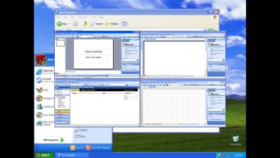
Task: Open the Tools menu in My Computer
Action: 94,17
